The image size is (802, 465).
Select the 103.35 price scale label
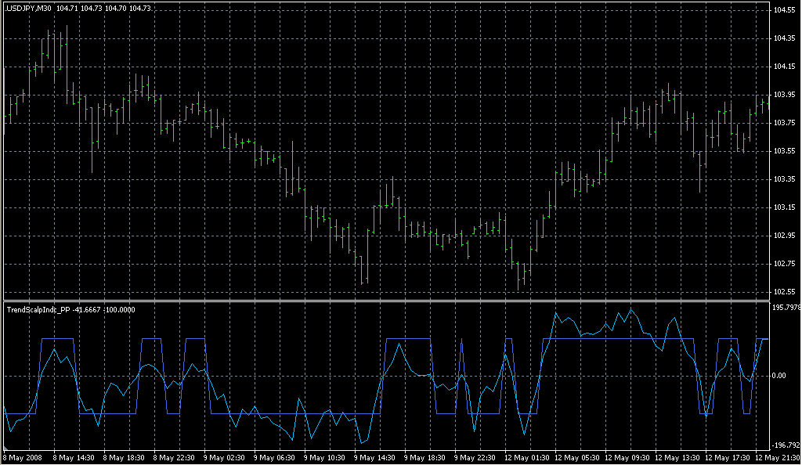click(784, 179)
